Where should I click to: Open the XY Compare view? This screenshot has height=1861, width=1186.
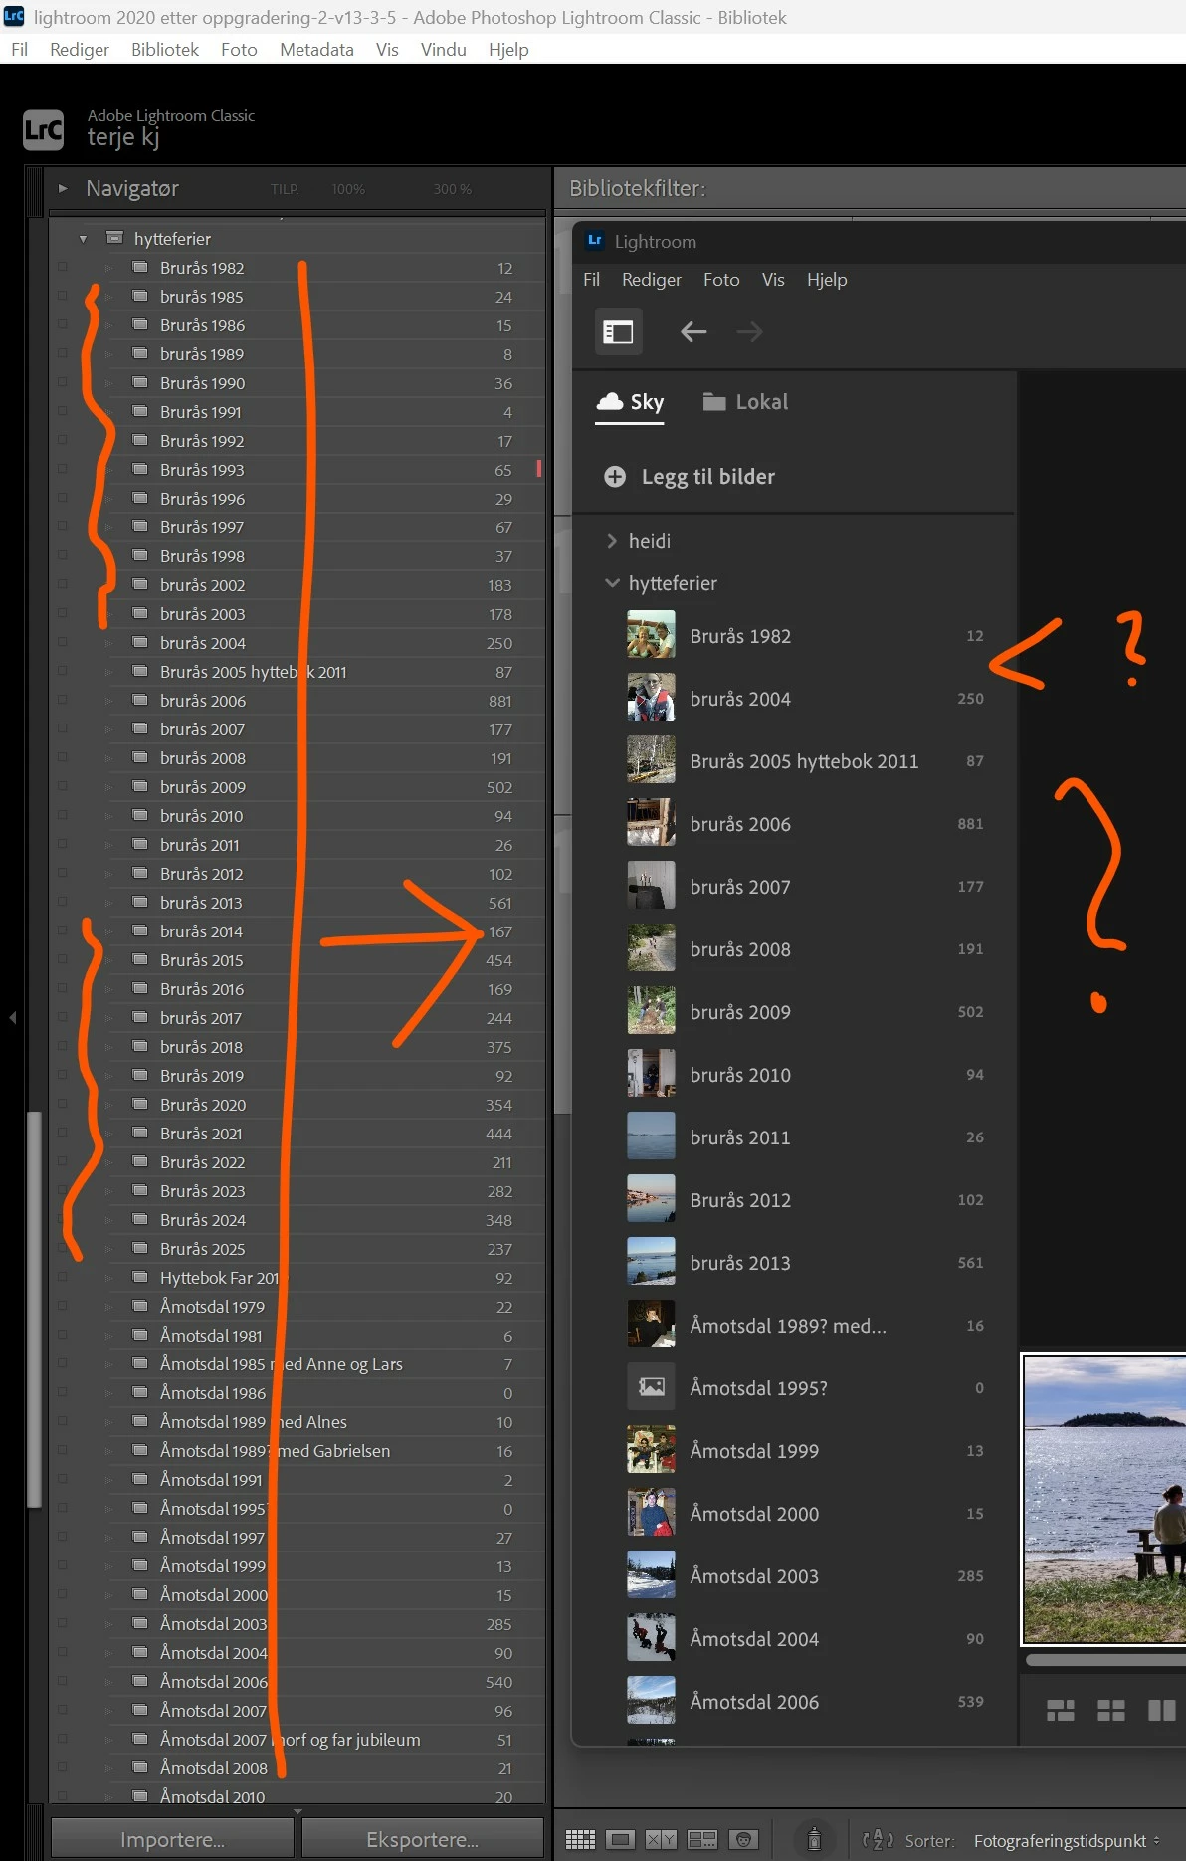pos(661,1839)
